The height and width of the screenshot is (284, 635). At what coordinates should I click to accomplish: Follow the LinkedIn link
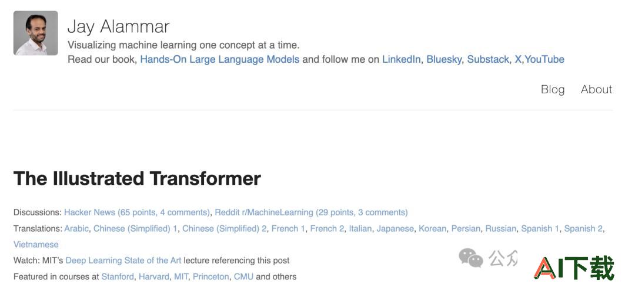[401, 59]
